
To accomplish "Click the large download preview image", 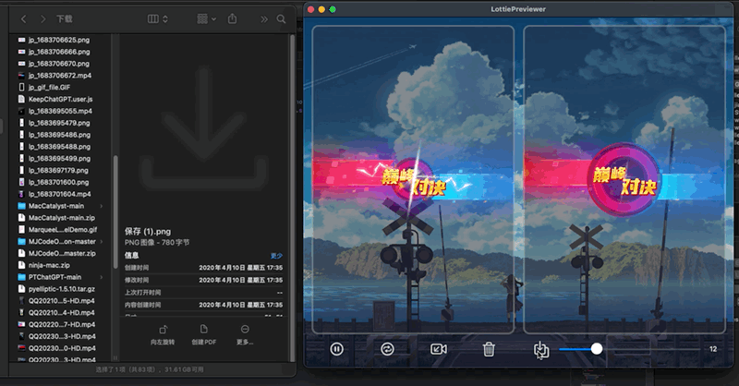I will (x=203, y=128).
